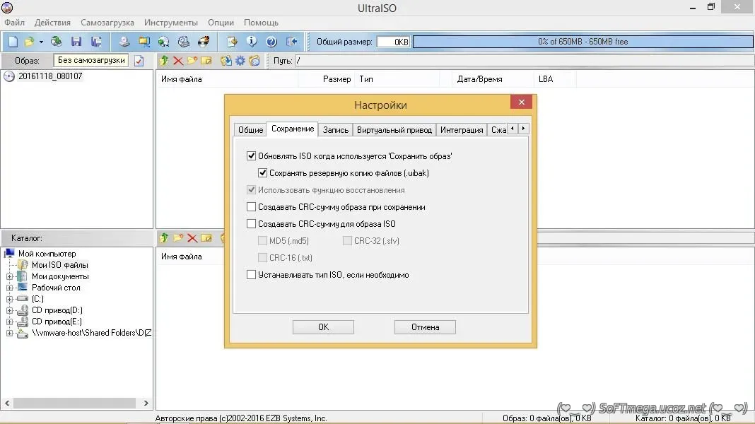Screen dimensions: 755x424
Task: Click the Info icon in main toolbar
Action: (x=251, y=42)
